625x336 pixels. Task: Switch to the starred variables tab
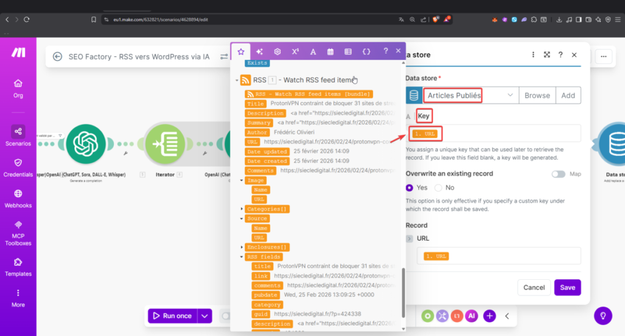click(x=241, y=51)
